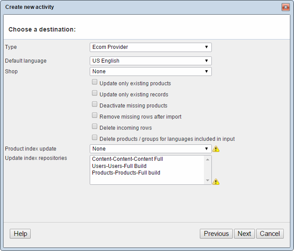Screen dimensions: 294x251
Task: Expand the Product index update dropdown
Action: (x=151, y=149)
